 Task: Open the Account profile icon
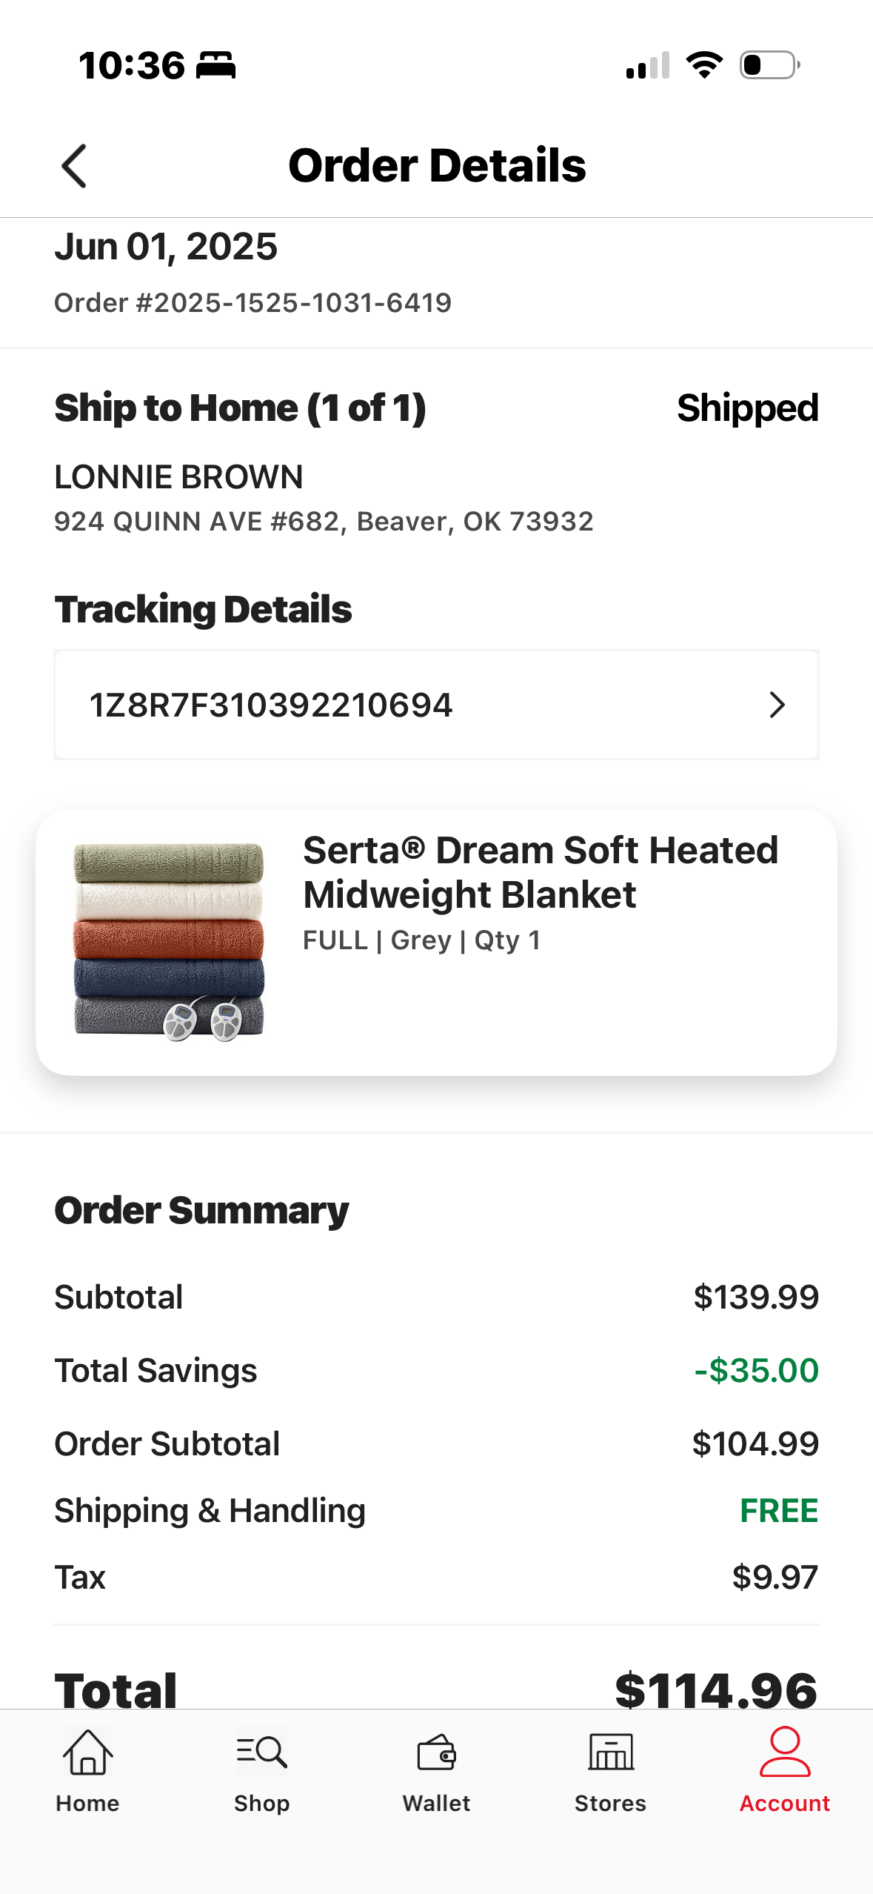(x=785, y=1752)
